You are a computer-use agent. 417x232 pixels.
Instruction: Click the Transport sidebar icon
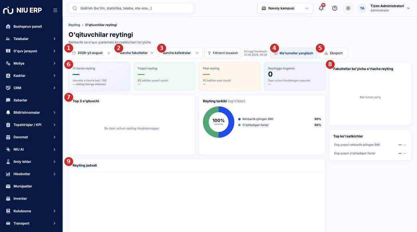(x=8, y=223)
